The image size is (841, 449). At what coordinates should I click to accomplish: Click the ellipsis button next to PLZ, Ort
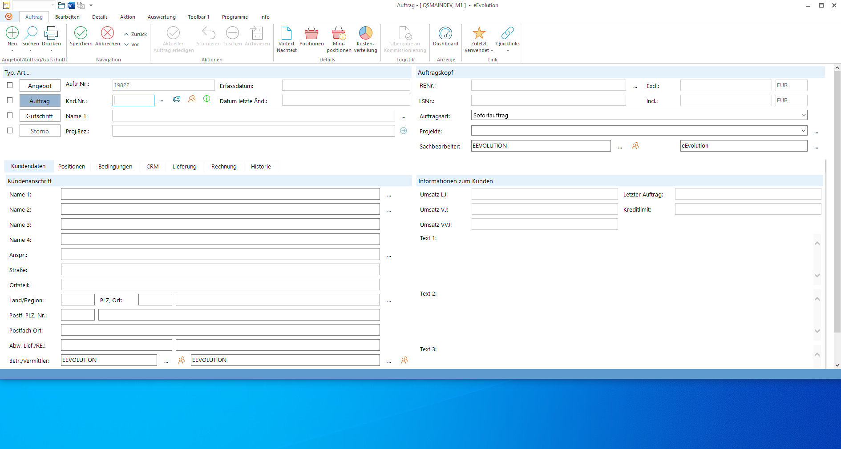(389, 301)
